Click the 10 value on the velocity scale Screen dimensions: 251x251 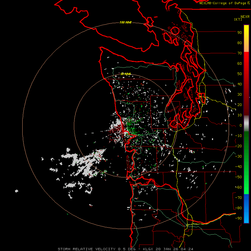[240, 115]
